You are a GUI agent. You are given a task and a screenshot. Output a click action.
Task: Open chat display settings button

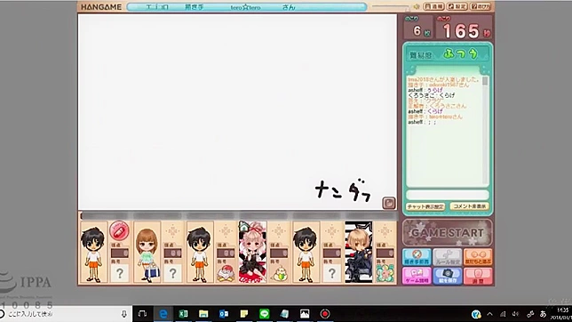coord(425,206)
